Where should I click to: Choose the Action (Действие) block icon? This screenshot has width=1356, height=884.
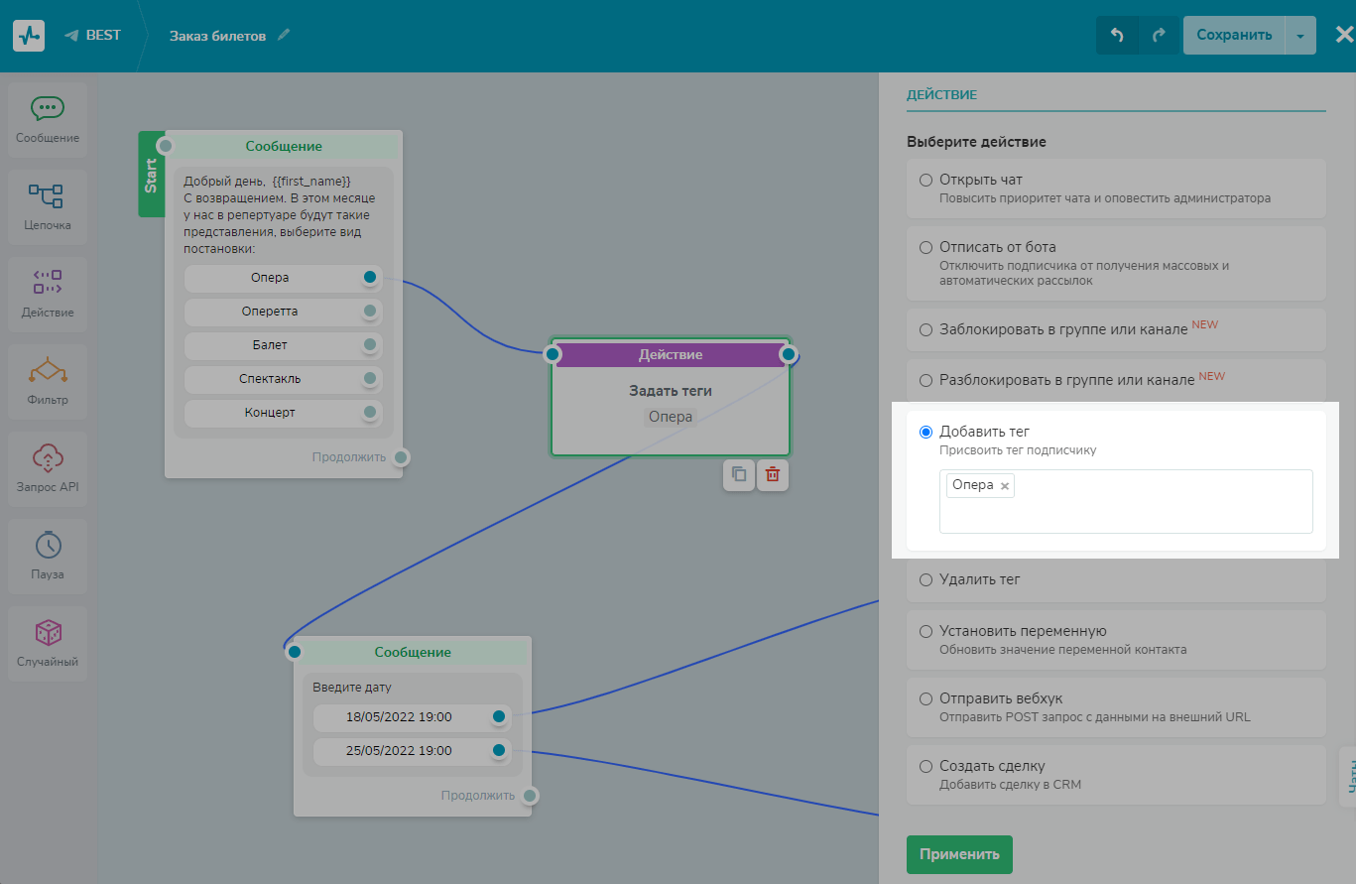tap(47, 283)
